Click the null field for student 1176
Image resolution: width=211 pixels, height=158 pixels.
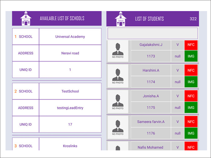[x=178, y=133]
